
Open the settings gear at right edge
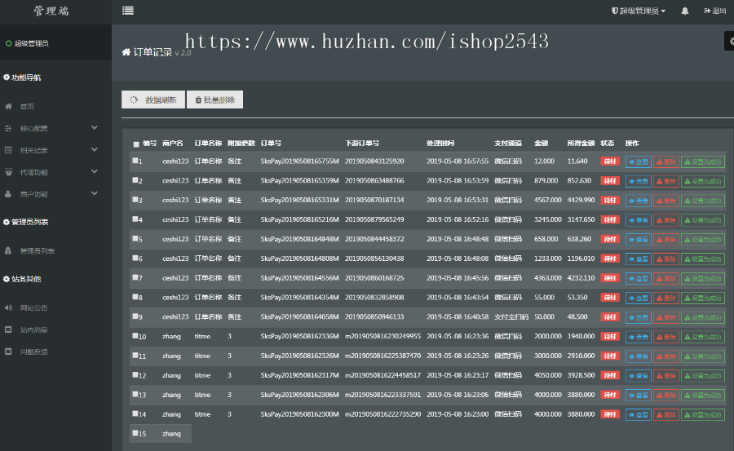click(729, 42)
